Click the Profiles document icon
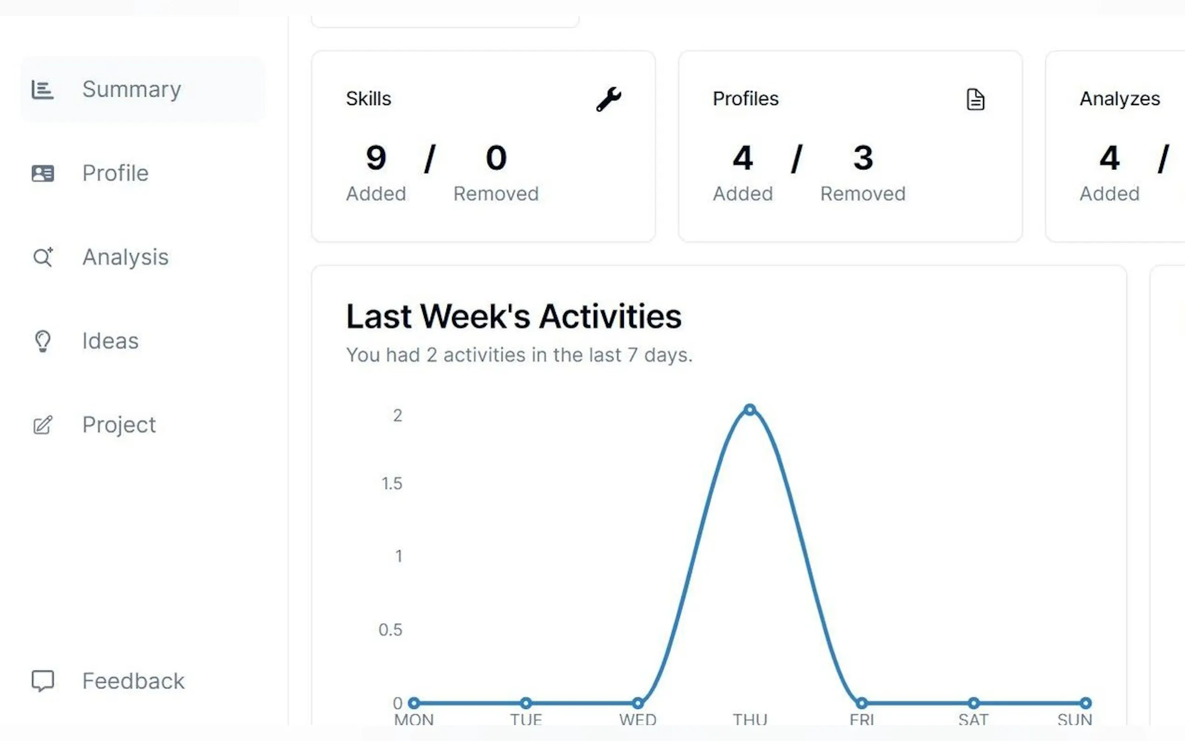This screenshot has width=1185, height=741. click(x=975, y=99)
